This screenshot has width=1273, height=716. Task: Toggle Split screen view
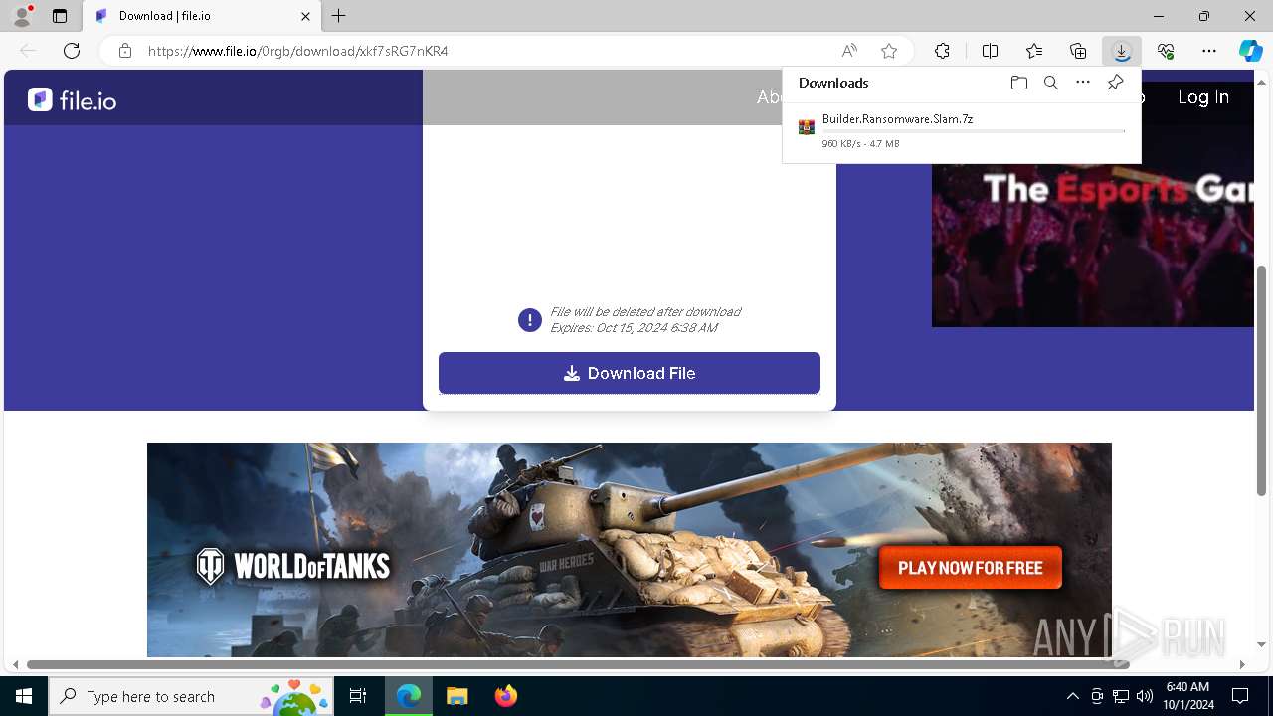[990, 51]
